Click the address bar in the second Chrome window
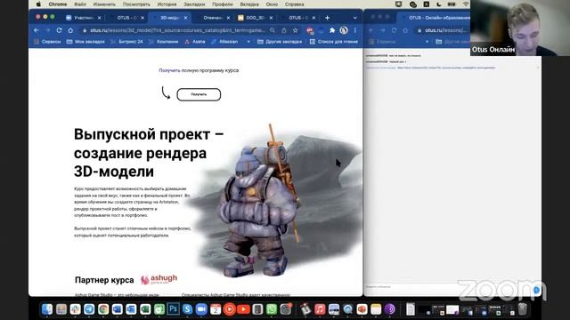570x320 pixels. pos(442,30)
